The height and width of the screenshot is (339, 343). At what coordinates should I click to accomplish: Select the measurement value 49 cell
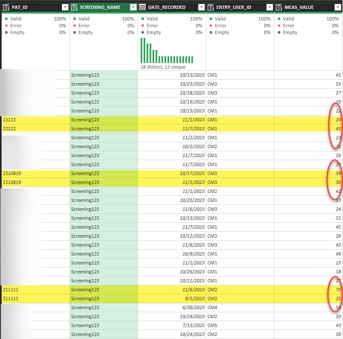(x=308, y=254)
